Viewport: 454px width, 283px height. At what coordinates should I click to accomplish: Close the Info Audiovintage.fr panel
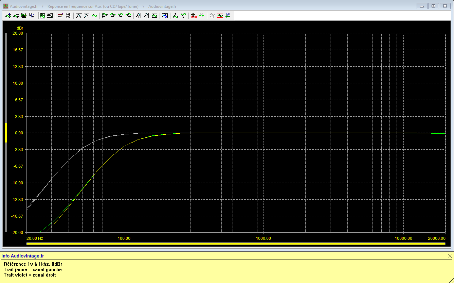click(x=450, y=256)
